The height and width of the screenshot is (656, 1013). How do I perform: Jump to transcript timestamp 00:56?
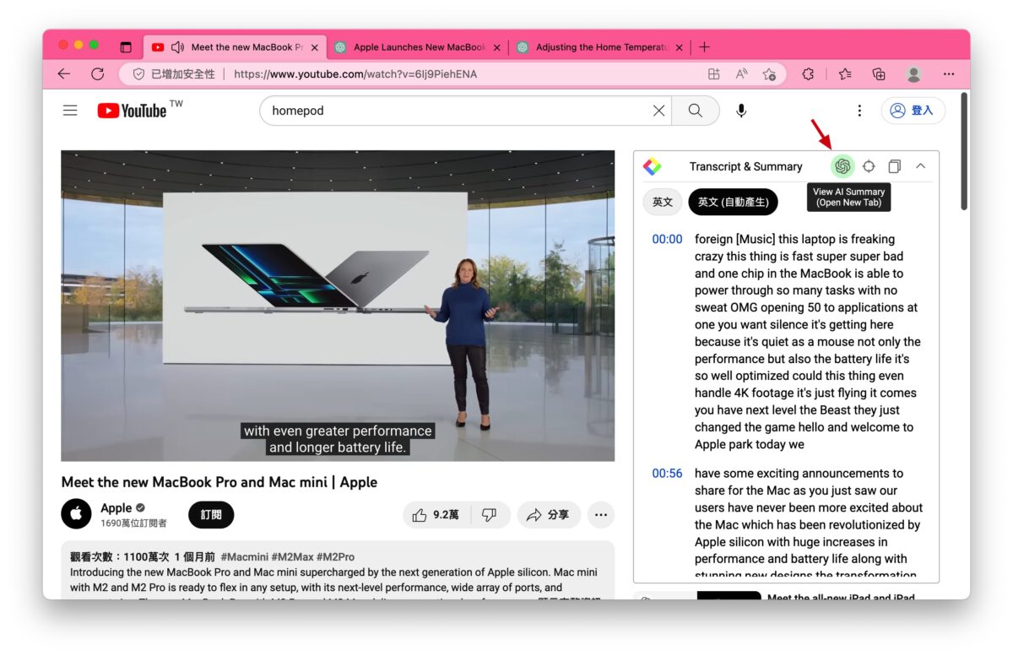667,474
